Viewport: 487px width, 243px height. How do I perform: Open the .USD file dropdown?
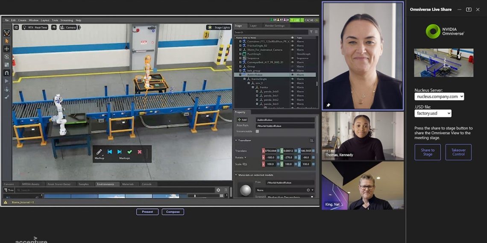coord(433,113)
